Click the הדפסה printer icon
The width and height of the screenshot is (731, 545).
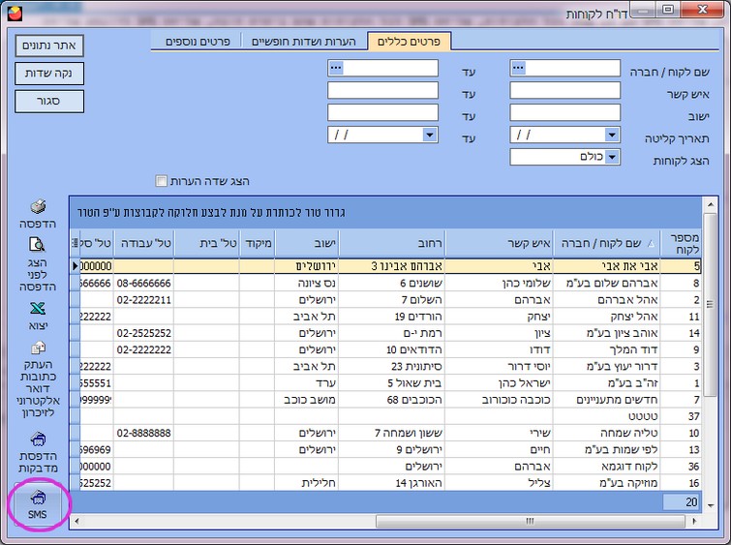[37, 207]
